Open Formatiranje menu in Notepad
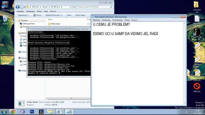This screenshot has height=115, width=205. tap(118, 20)
